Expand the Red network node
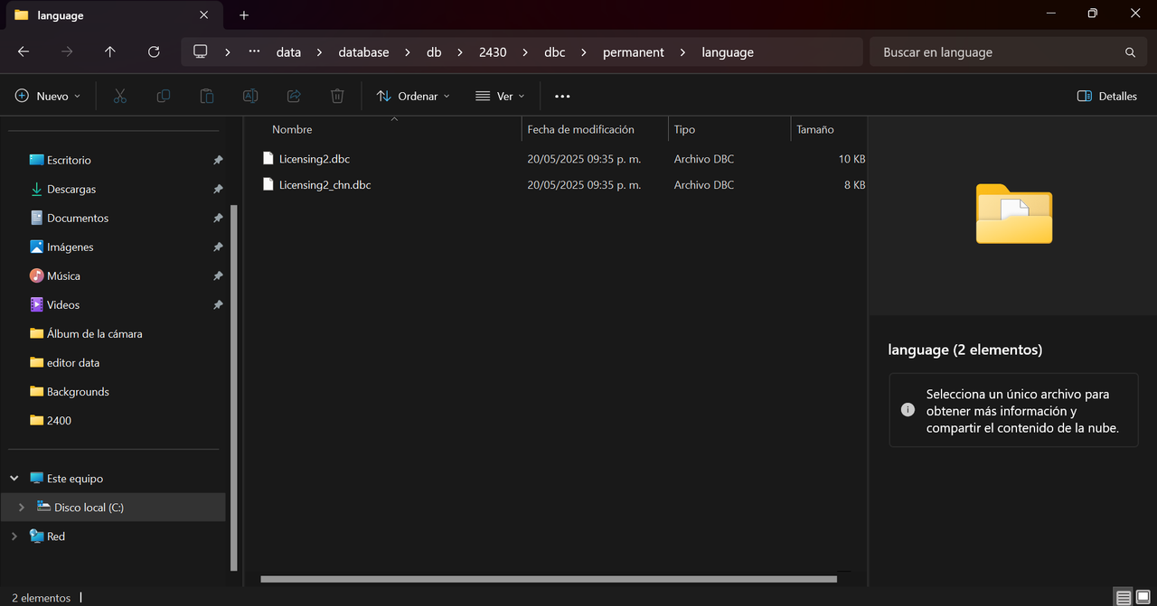 point(14,536)
